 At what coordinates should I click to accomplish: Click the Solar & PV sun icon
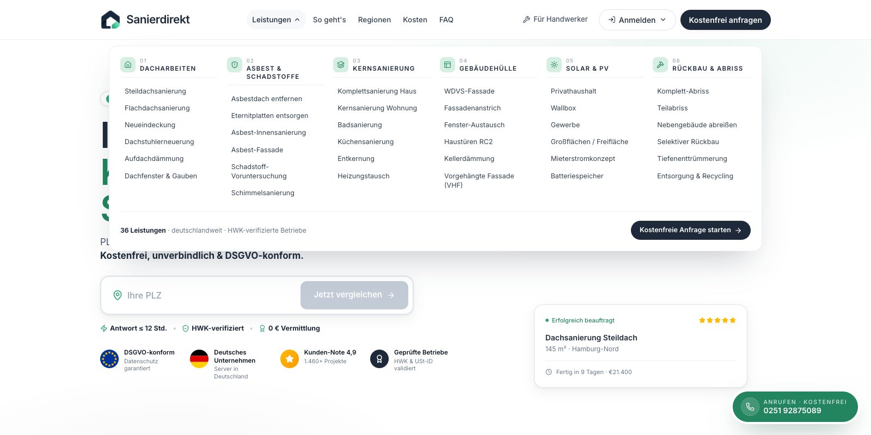click(554, 65)
